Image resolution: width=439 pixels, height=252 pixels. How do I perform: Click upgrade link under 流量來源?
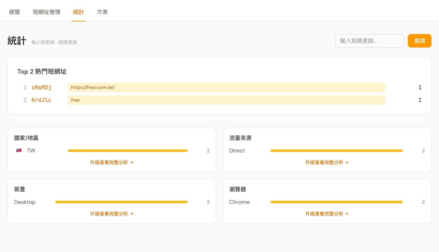(x=327, y=162)
